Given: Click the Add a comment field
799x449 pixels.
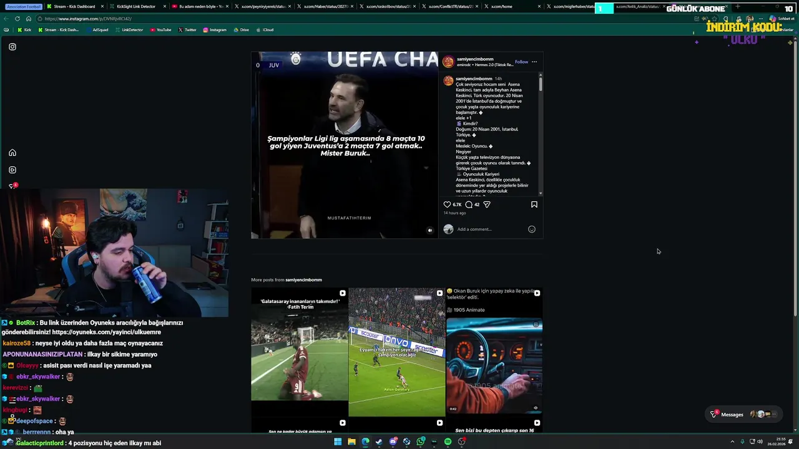Looking at the screenshot, I should pyautogui.click(x=490, y=229).
